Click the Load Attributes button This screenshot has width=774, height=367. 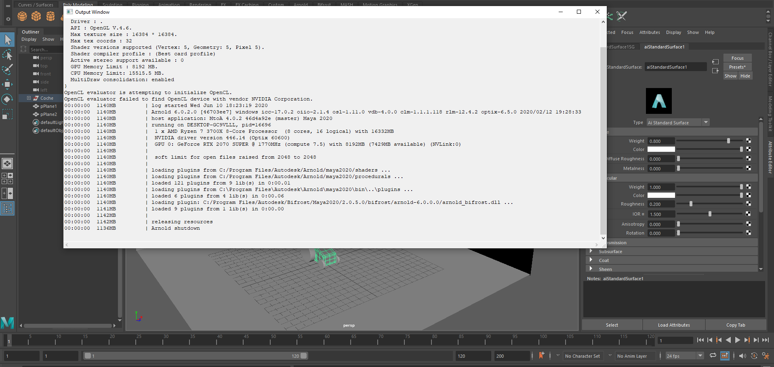point(674,325)
